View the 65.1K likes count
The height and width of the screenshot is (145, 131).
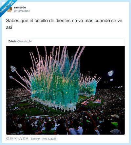(13, 138)
